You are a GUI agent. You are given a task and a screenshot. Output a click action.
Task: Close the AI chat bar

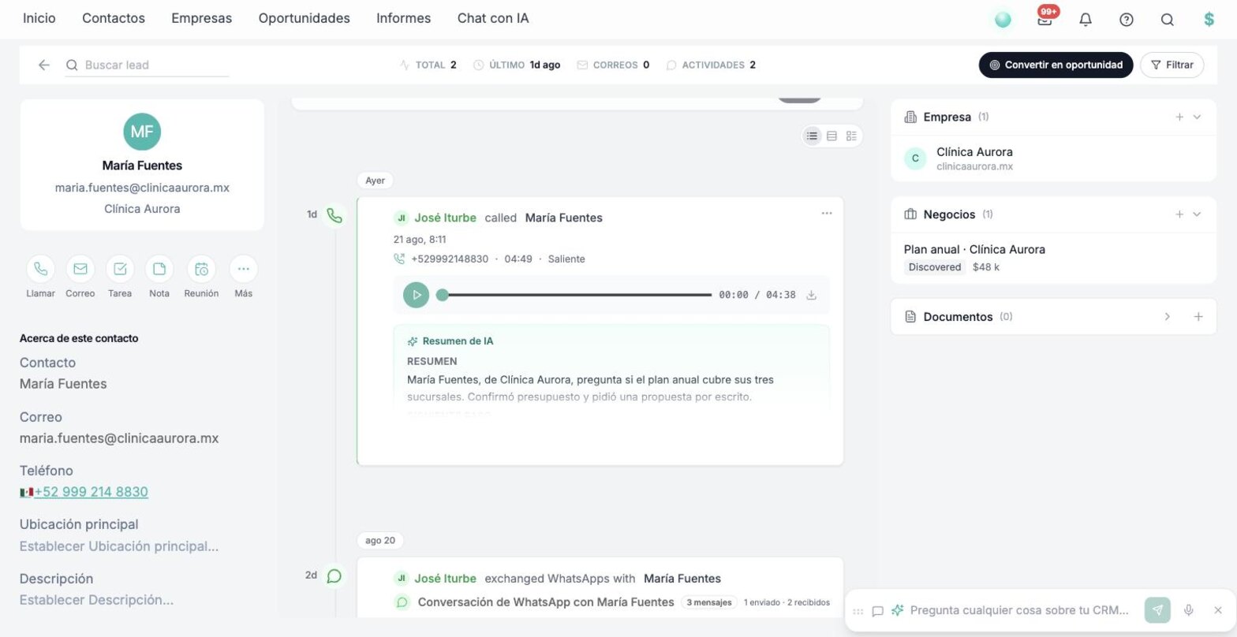1218,610
